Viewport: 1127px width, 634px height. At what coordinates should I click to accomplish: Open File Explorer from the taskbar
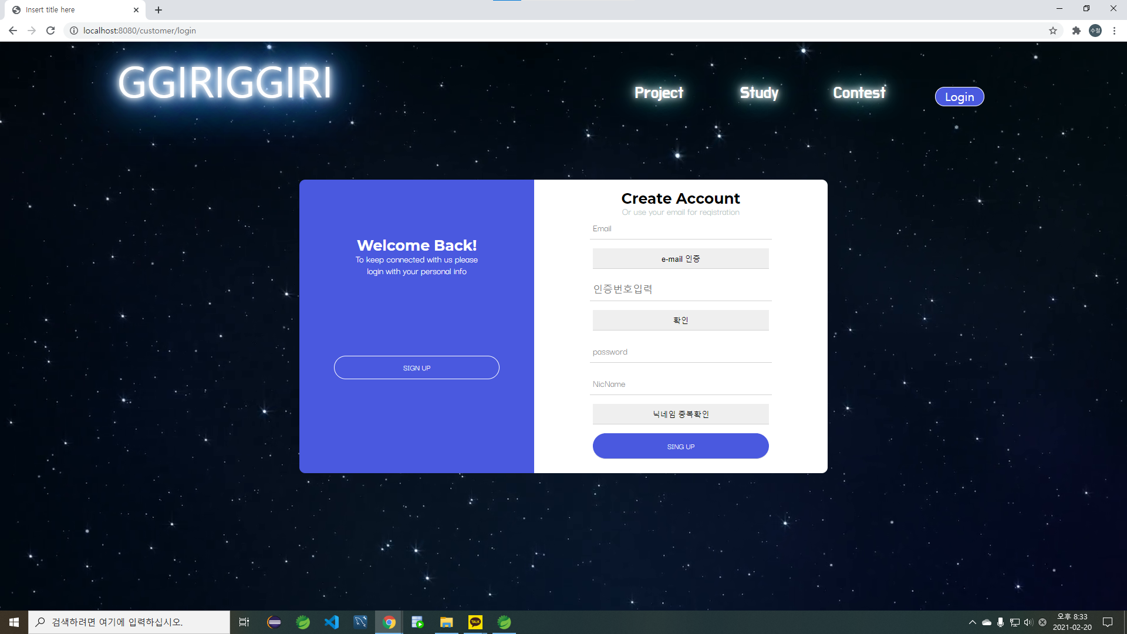tap(447, 622)
